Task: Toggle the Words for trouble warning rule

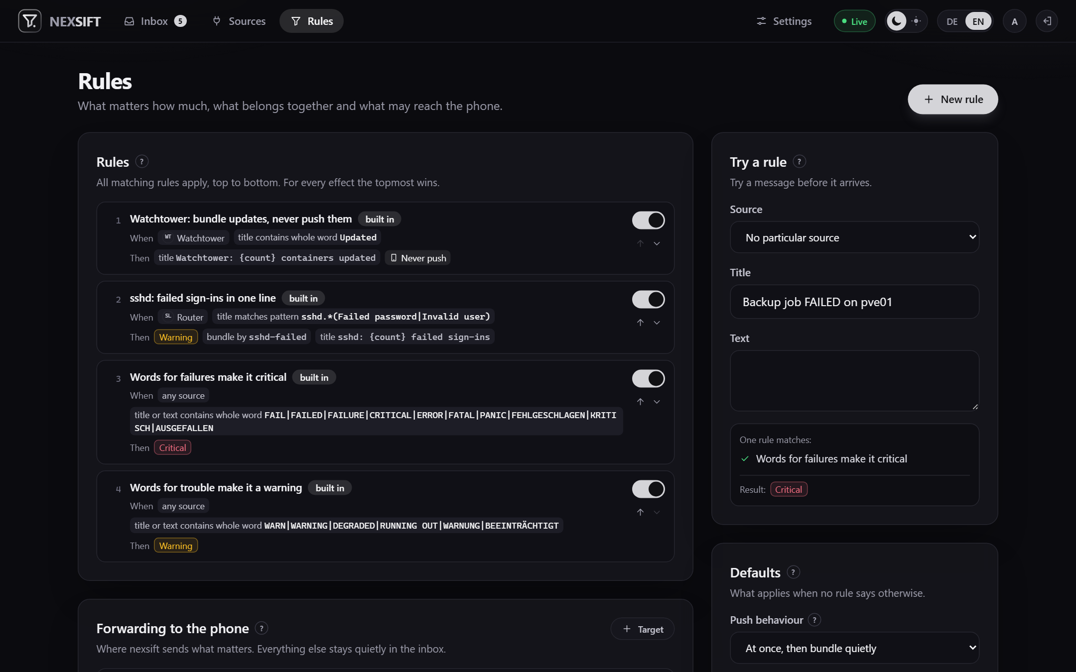Action: click(648, 489)
